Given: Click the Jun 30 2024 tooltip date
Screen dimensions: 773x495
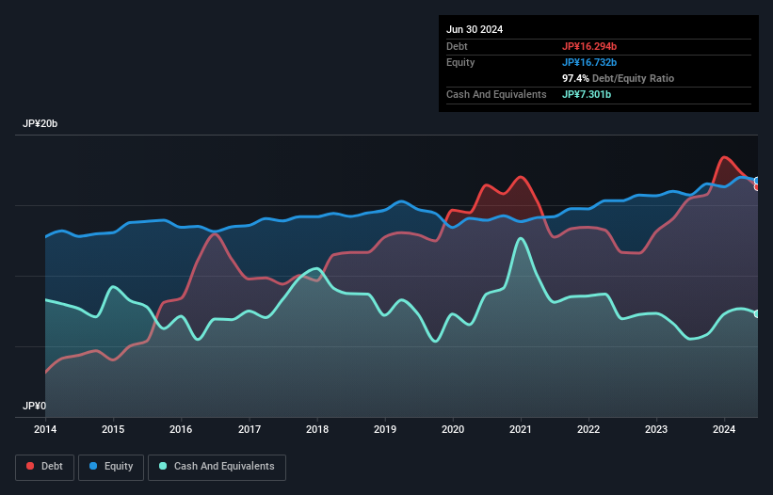Looking at the screenshot, I should point(475,29).
